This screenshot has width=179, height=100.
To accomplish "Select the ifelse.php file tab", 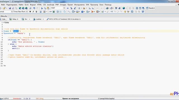I will coord(4,16).
